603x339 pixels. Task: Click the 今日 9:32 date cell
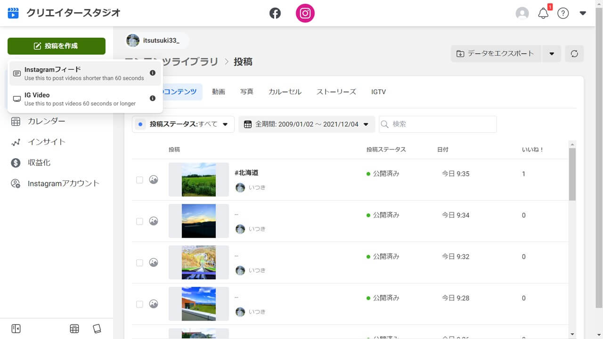[456, 257]
